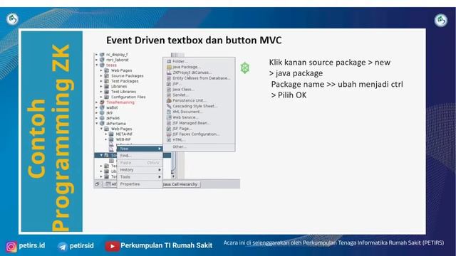Click the Java Package icon
This screenshot has height=256, width=456.
(x=169, y=67)
